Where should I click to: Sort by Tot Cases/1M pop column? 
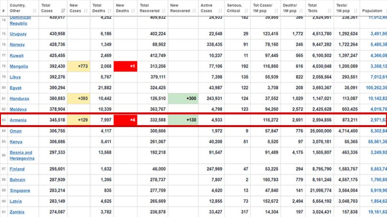[265, 8]
